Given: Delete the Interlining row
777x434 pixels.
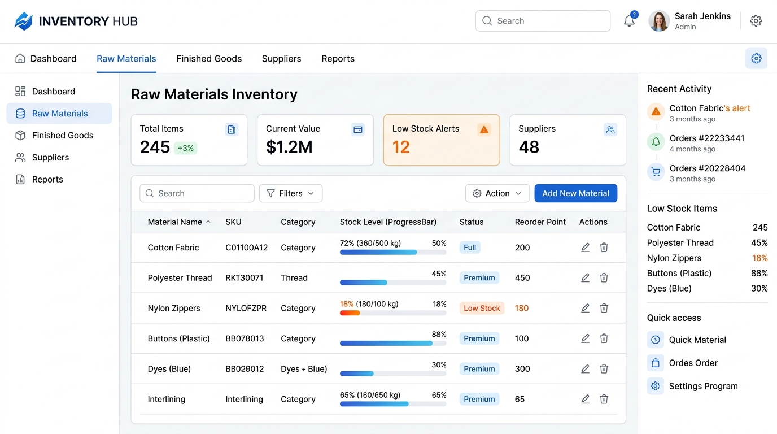Looking at the screenshot, I should [x=604, y=399].
